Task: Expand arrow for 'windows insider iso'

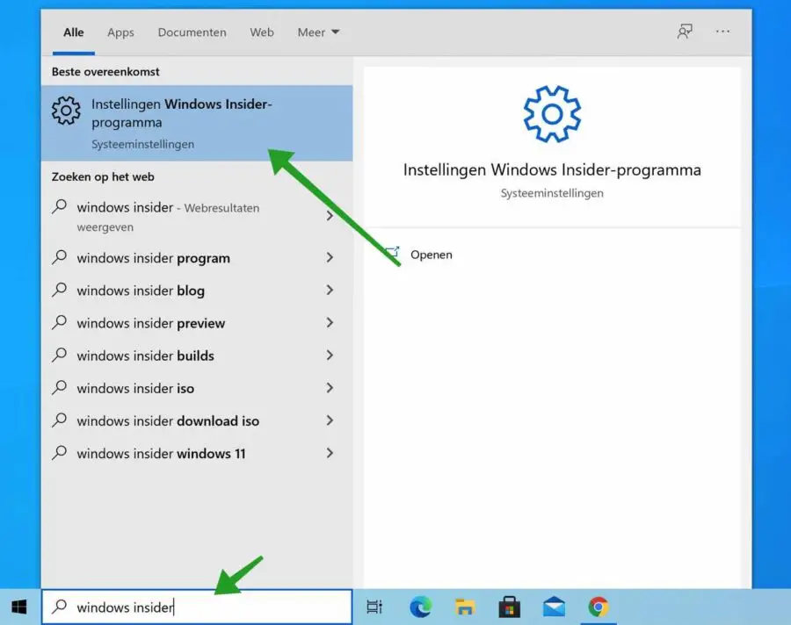Action: pyautogui.click(x=330, y=388)
